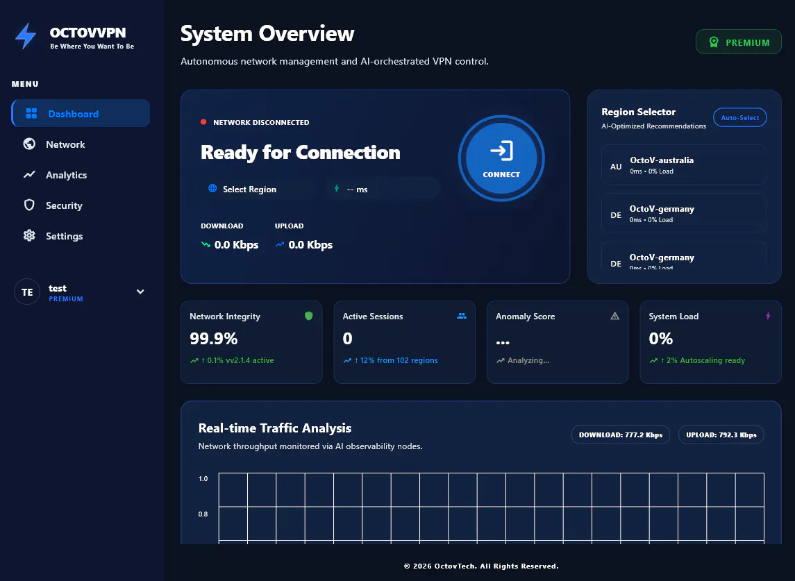Click the users icon on Active Sessions

click(462, 315)
